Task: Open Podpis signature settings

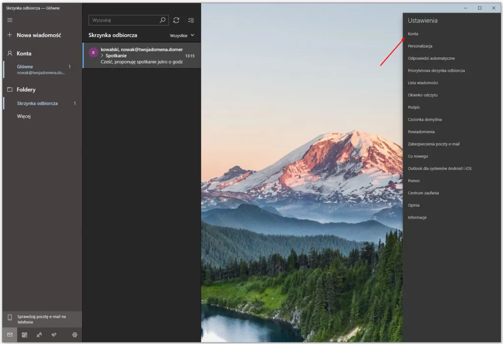Action: [x=414, y=107]
